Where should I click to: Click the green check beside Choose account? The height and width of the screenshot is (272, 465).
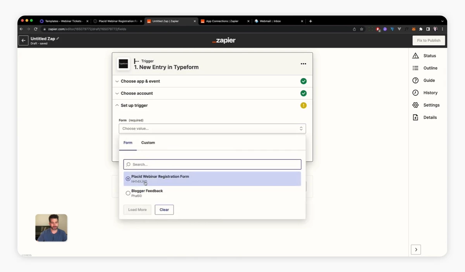point(303,93)
